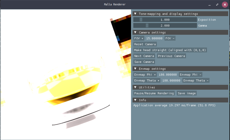The image size is (230, 140).
Task: Click the FOV value 15.000000
Action: tap(154, 38)
